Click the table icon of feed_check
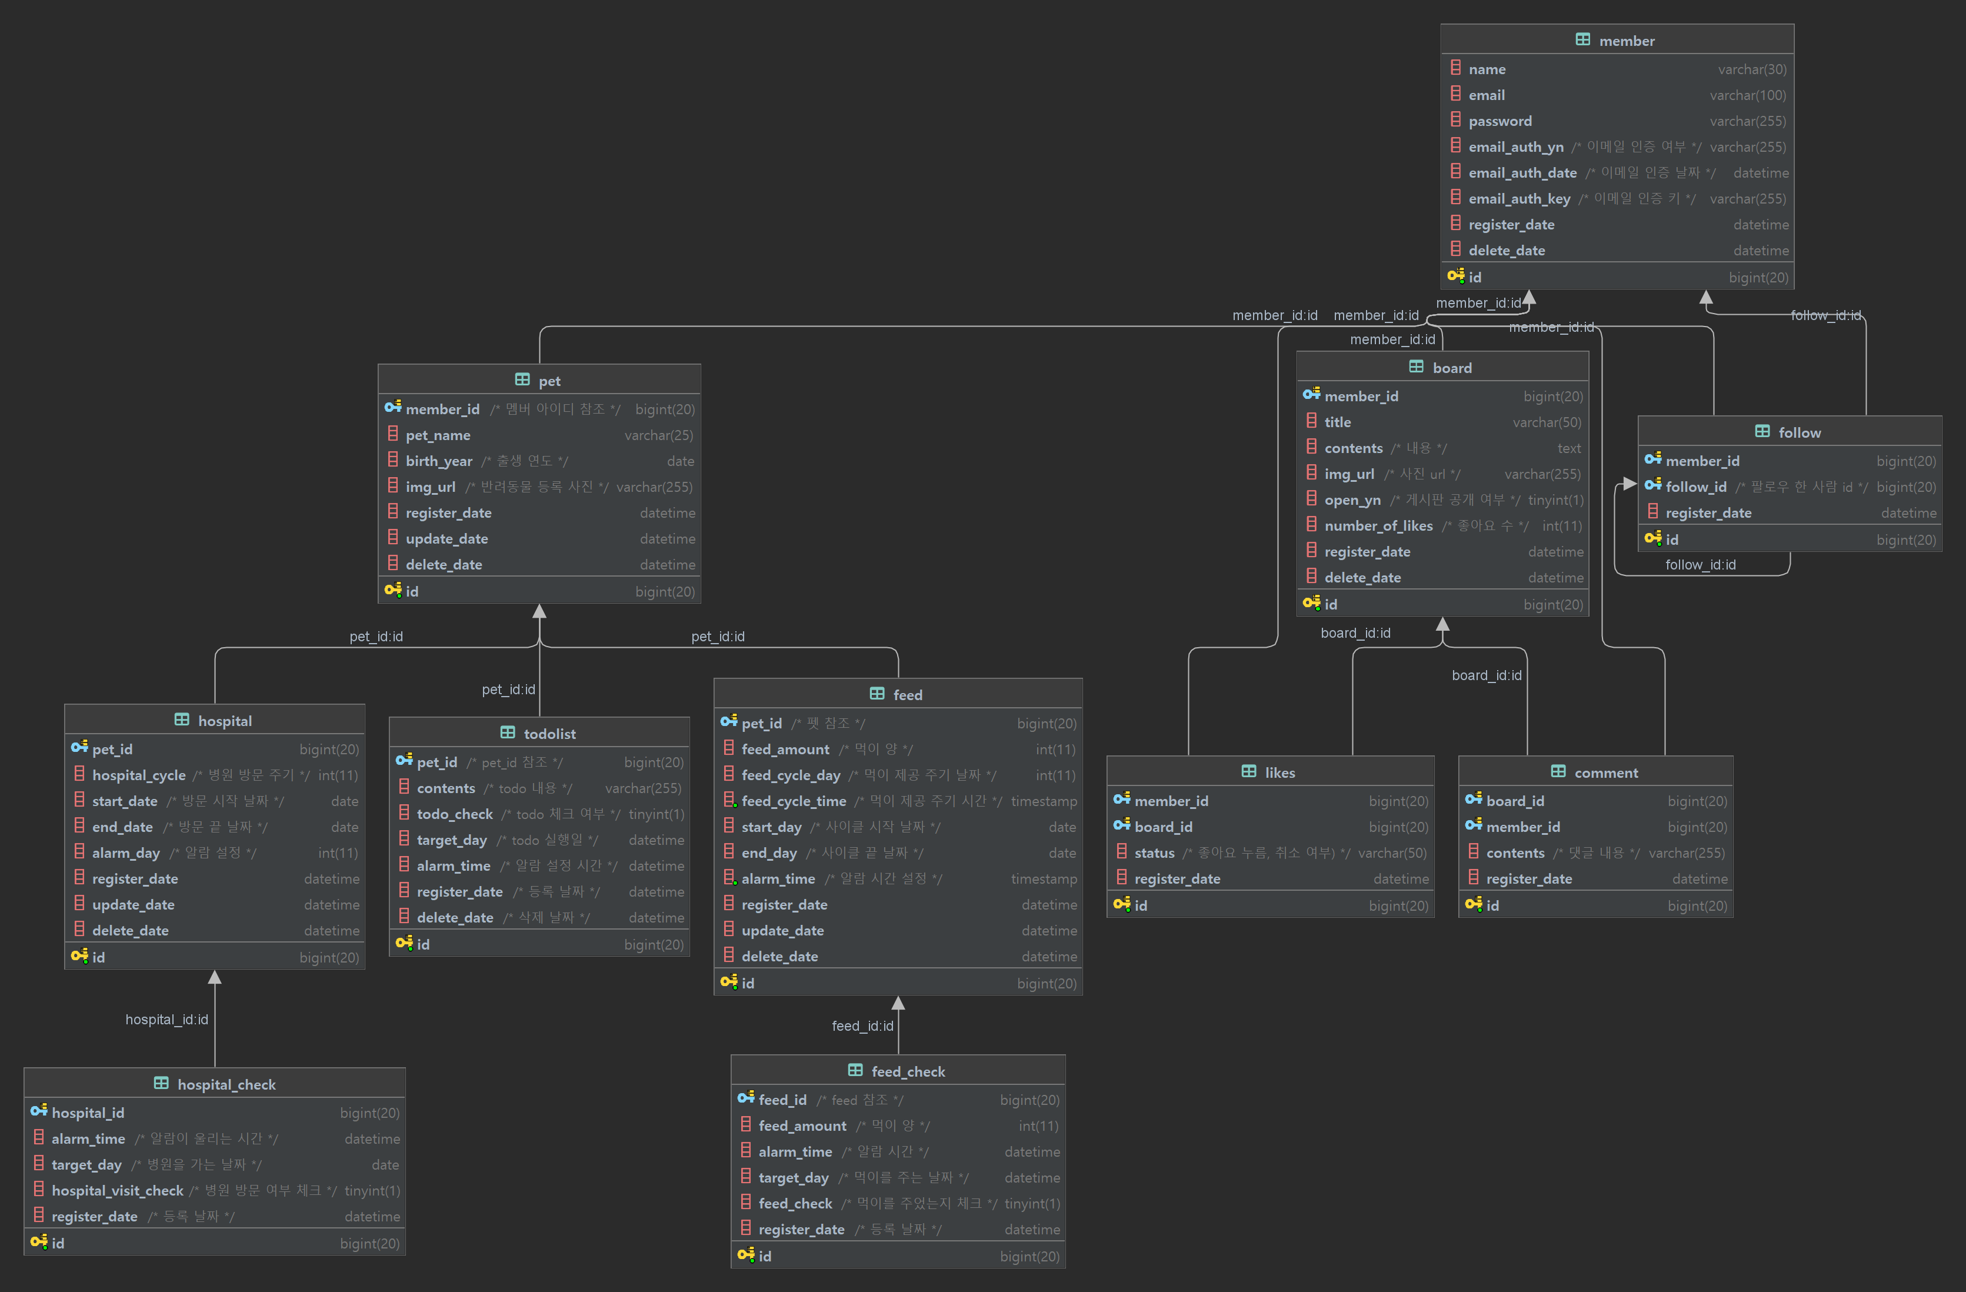This screenshot has width=1966, height=1292. coord(855,1071)
